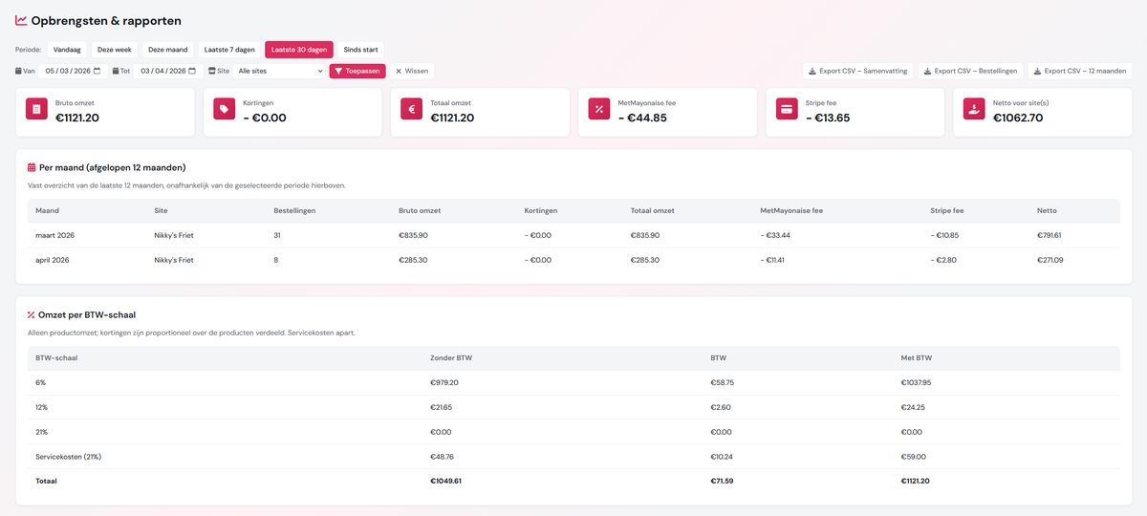1147x516 pixels.
Task: Click the Totaal omzet euro icon
Action: [412, 110]
